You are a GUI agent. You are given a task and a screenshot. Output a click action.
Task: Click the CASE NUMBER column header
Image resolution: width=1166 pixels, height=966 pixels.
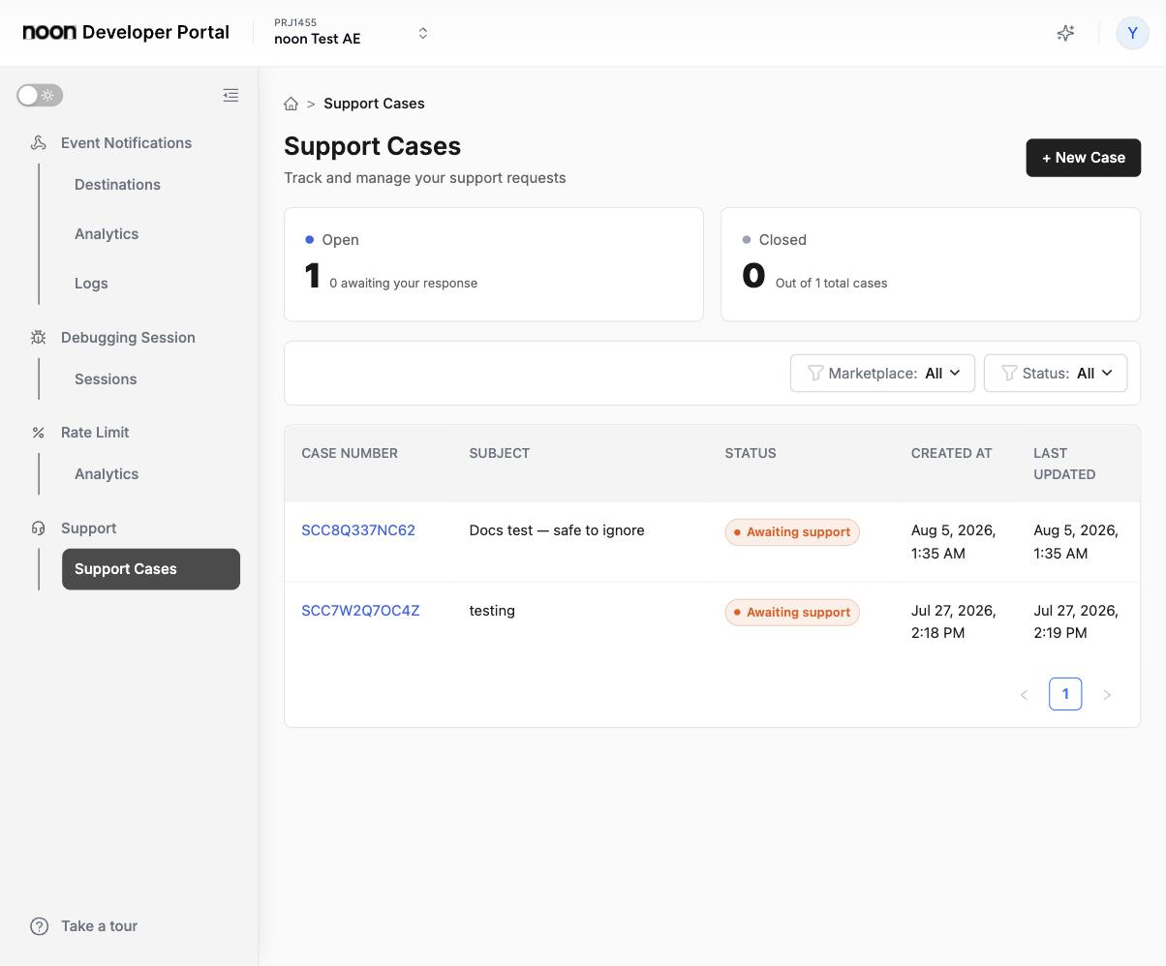tap(350, 454)
